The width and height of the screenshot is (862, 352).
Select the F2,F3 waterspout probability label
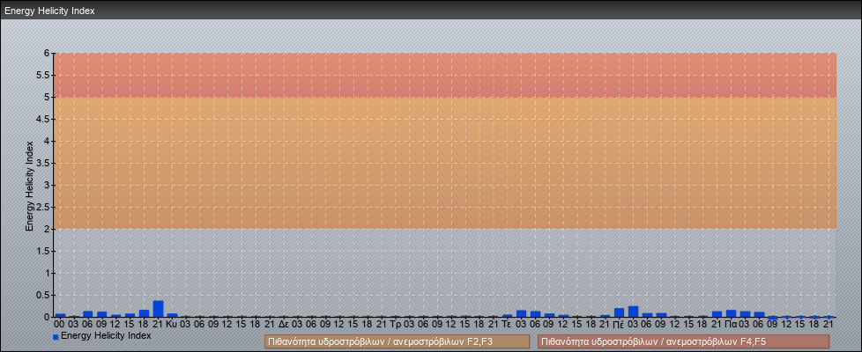point(397,341)
